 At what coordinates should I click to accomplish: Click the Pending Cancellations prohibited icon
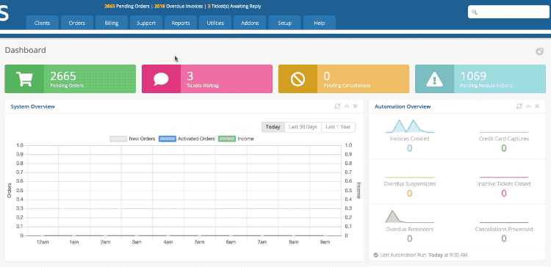click(x=298, y=79)
